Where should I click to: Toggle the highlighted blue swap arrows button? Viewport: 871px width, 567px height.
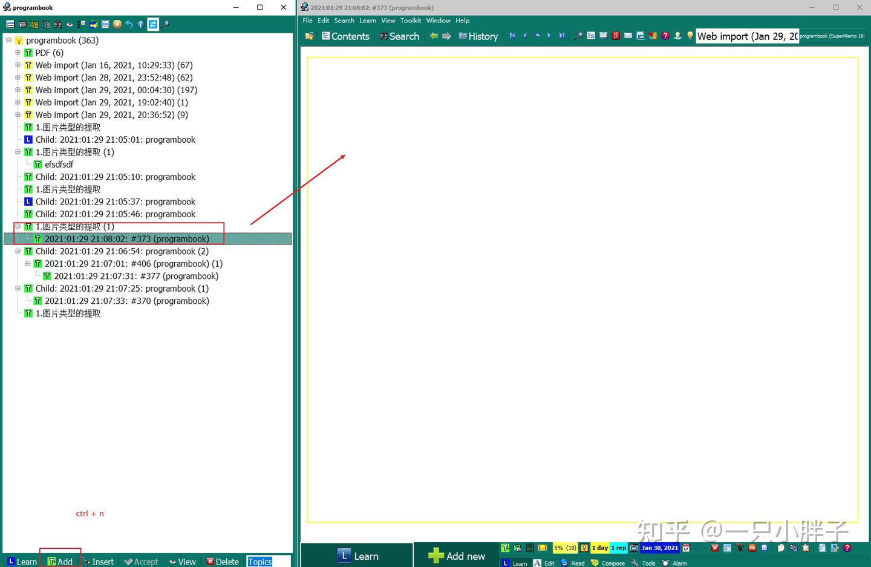pyautogui.click(x=152, y=24)
